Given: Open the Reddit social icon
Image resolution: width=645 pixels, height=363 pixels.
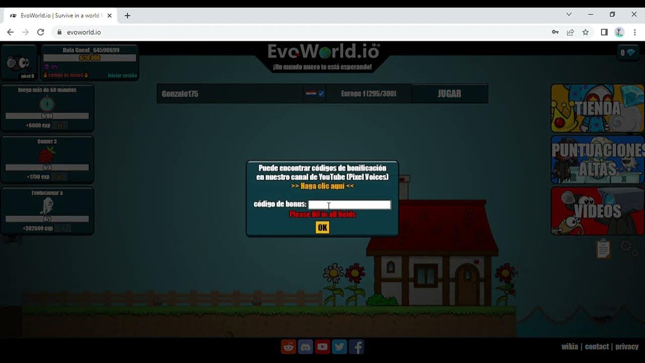Looking at the screenshot, I should [288, 346].
